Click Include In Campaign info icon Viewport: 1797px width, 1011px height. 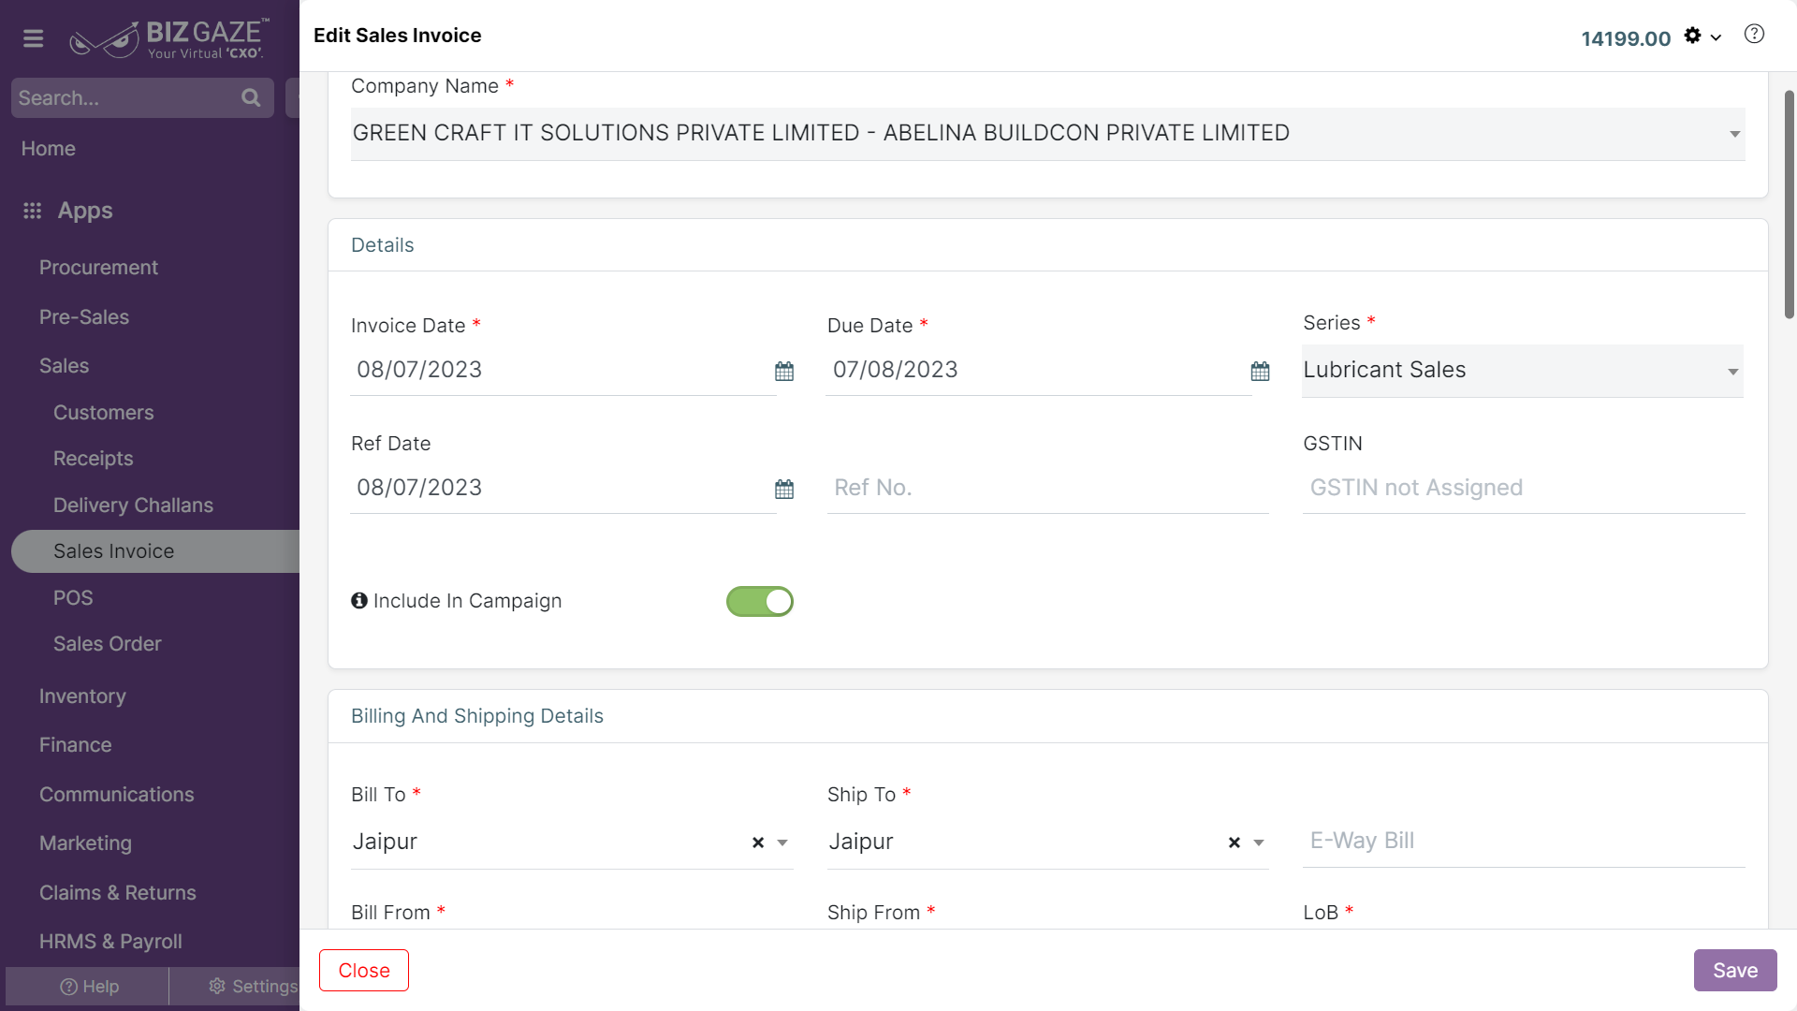click(x=359, y=601)
